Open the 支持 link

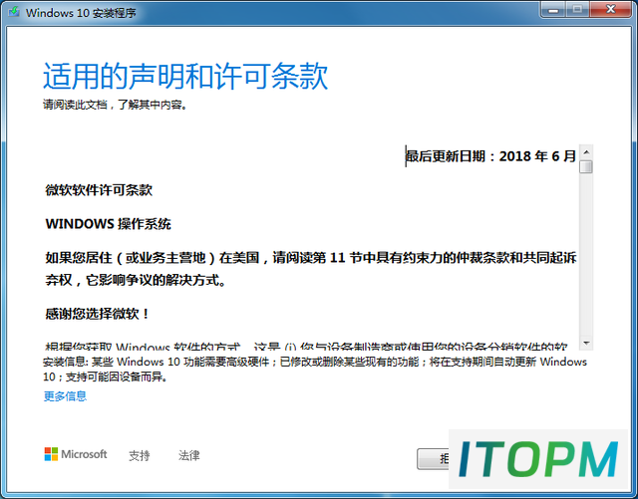click(x=140, y=455)
